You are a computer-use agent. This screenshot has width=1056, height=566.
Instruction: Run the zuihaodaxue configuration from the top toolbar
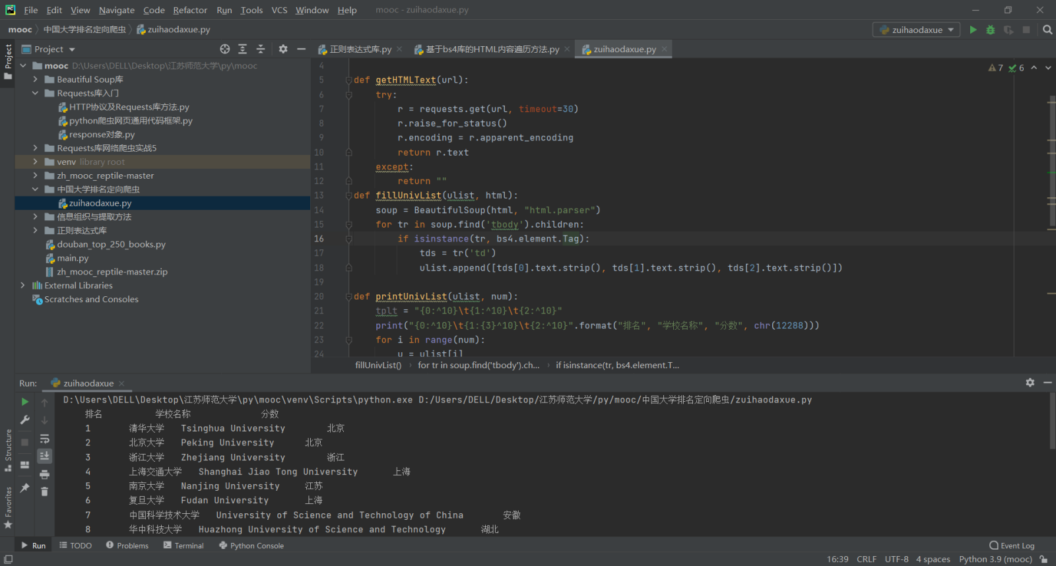(973, 30)
